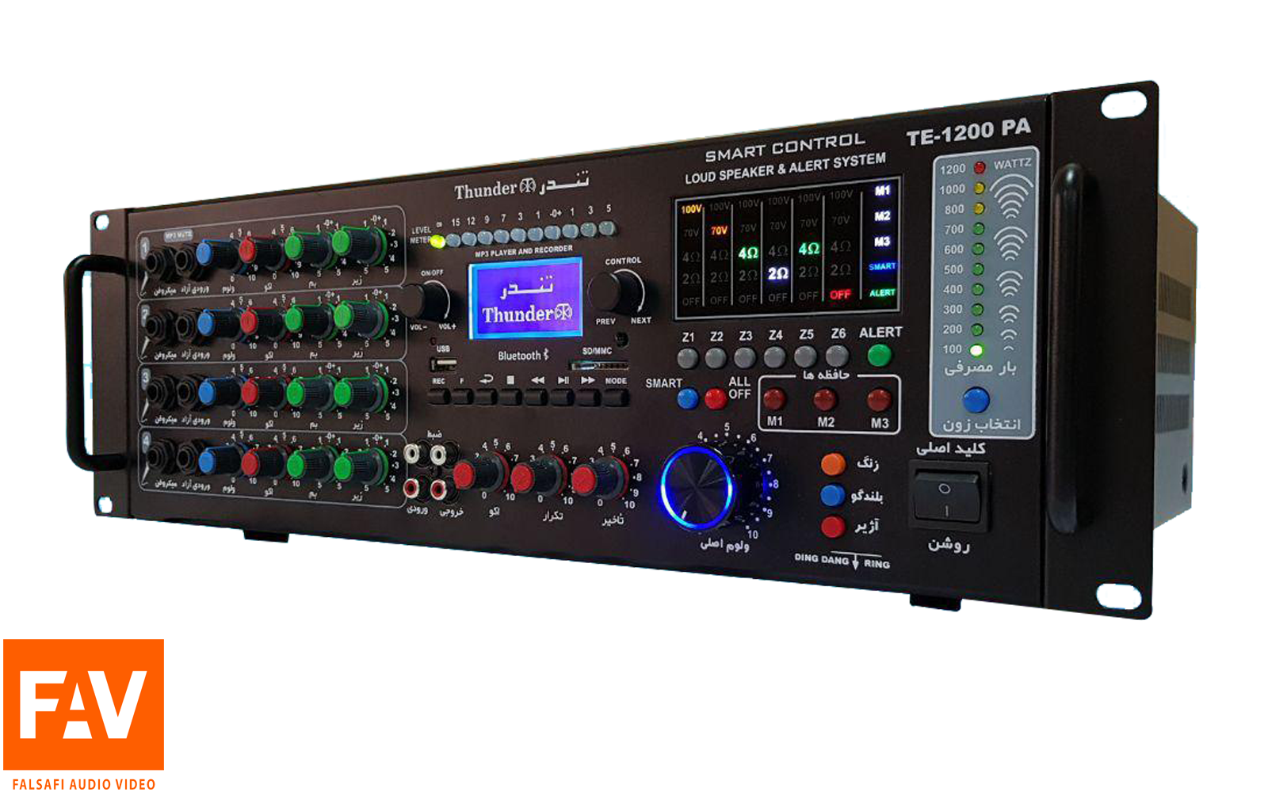Click channel 1 microphone jack
Viewport: 1268px width, 792px height.
click(158, 261)
